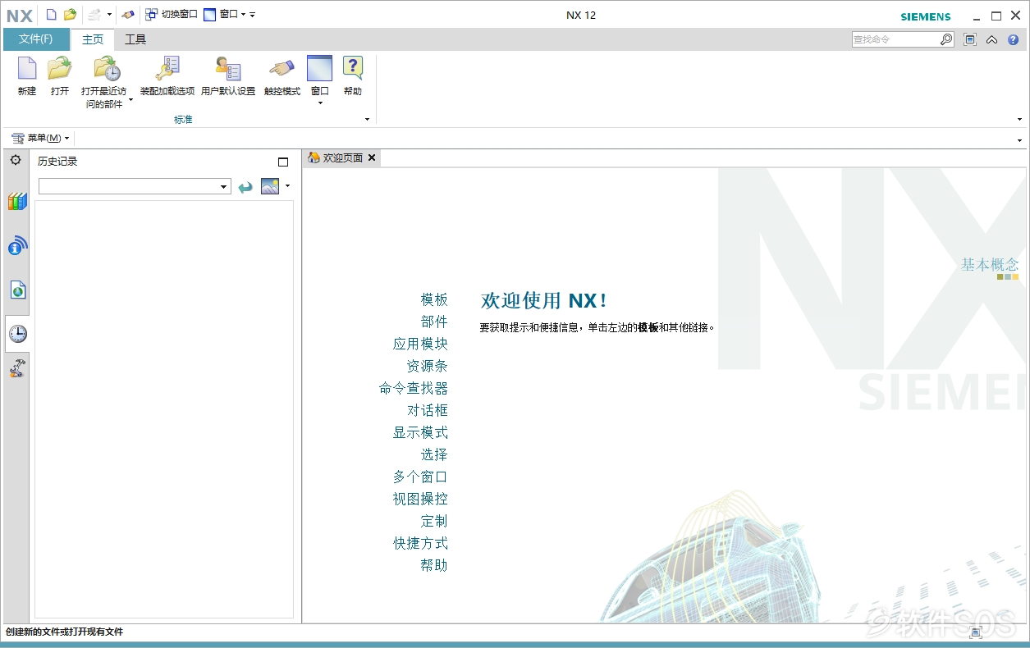Image resolution: width=1030 pixels, height=648 pixels.
Task: Click 切换窗口 switch window button in title bar
Action: [172, 14]
